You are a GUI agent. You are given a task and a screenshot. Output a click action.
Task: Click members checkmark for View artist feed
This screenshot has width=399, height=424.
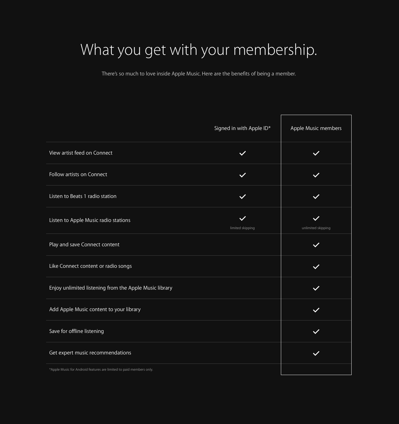pos(316,153)
